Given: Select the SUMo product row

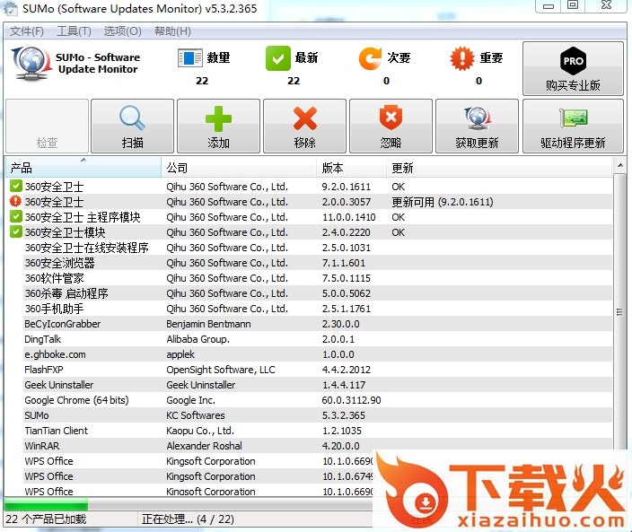Looking at the screenshot, I should [x=309, y=415].
